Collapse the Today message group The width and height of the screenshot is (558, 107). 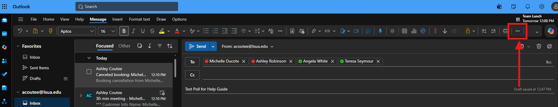(89, 58)
